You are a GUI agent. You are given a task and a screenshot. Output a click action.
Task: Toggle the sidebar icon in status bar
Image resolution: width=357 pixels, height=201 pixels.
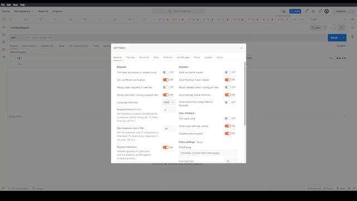[3, 189]
